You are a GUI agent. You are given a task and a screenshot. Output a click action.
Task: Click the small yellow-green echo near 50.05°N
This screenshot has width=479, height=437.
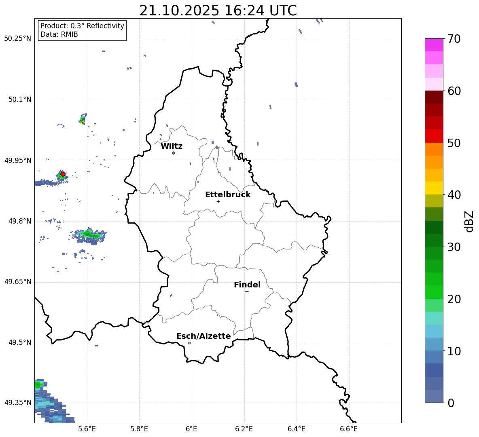point(83,119)
